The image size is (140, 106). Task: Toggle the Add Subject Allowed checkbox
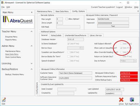coord(121,44)
